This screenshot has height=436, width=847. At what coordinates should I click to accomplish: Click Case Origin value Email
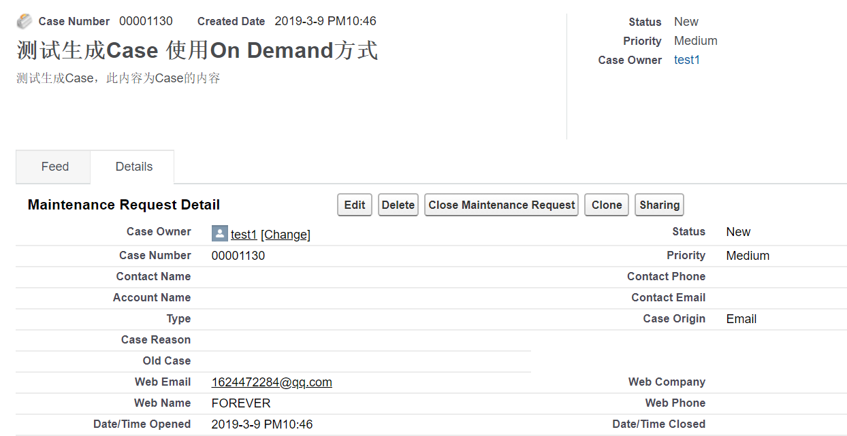pyautogui.click(x=741, y=319)
